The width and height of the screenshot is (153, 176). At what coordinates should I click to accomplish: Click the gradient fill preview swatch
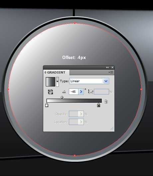tap(51, 82)
